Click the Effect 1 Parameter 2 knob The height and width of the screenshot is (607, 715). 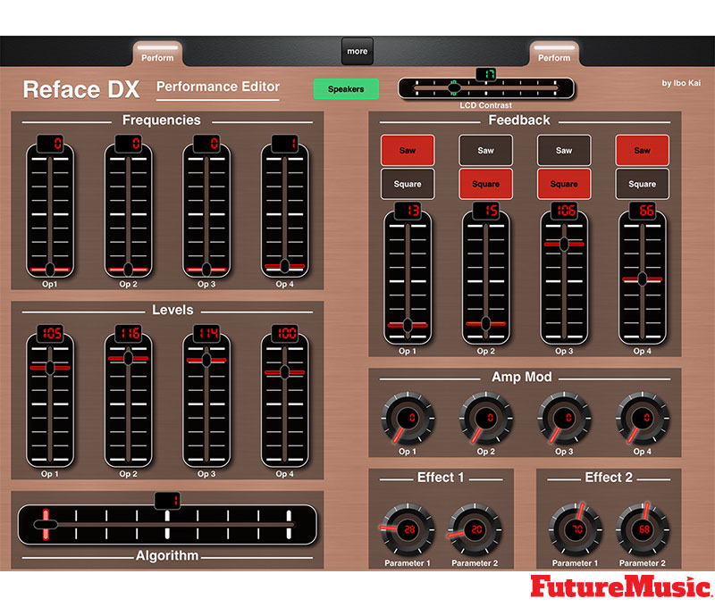tap(475, 530)
